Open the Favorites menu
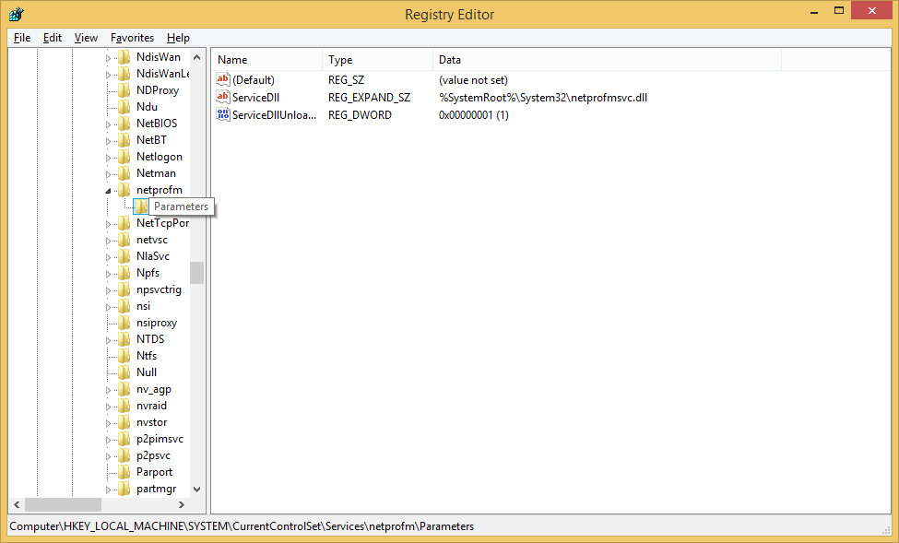Screen dimensions: 899x543 click(132, 38)
